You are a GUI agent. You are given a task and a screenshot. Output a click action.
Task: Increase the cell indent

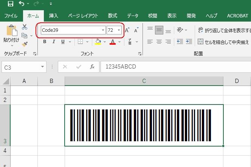[189, 42]
